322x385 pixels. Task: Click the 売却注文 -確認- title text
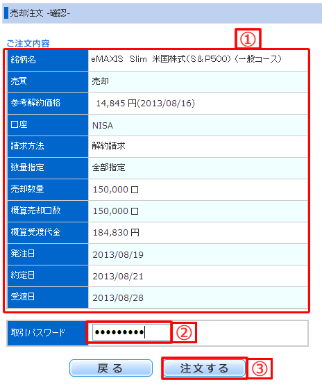(40, 13)
